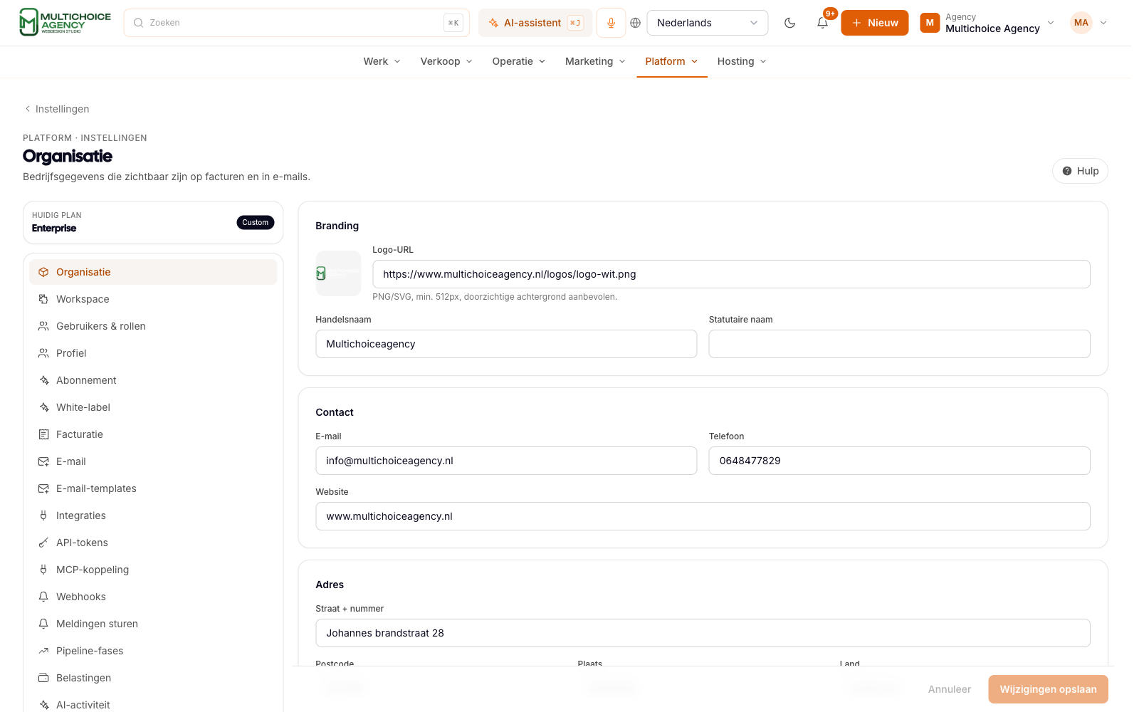
Task: Click the logo preview thumbnail in Branding
Action: 338,273
